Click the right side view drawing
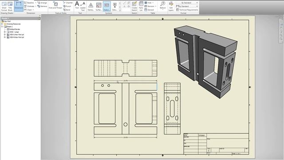 pos(172,108)
